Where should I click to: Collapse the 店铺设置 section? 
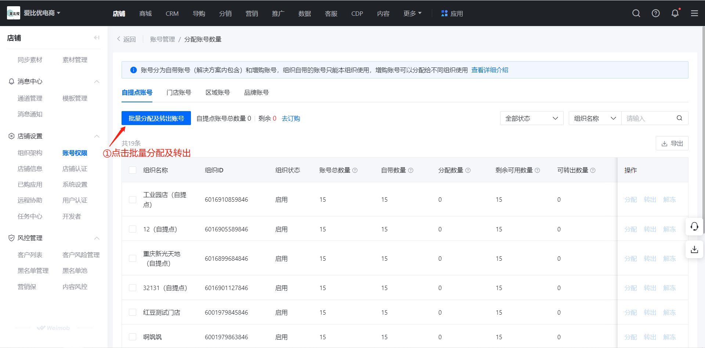pyautogui.click(x=97, y=136)
